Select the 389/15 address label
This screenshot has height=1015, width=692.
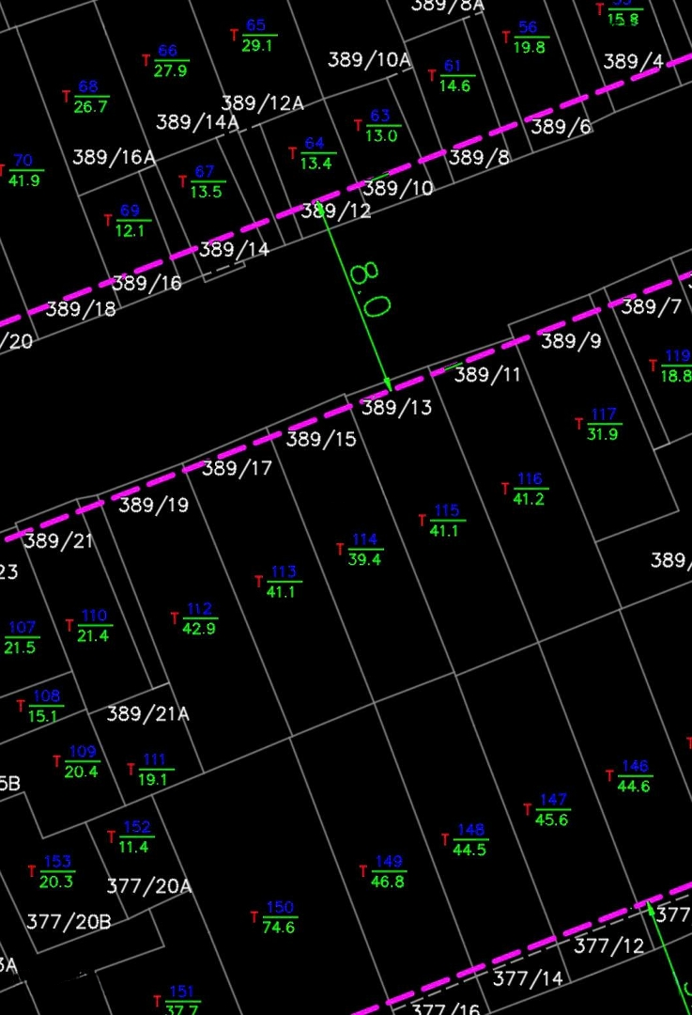(321, 439)
